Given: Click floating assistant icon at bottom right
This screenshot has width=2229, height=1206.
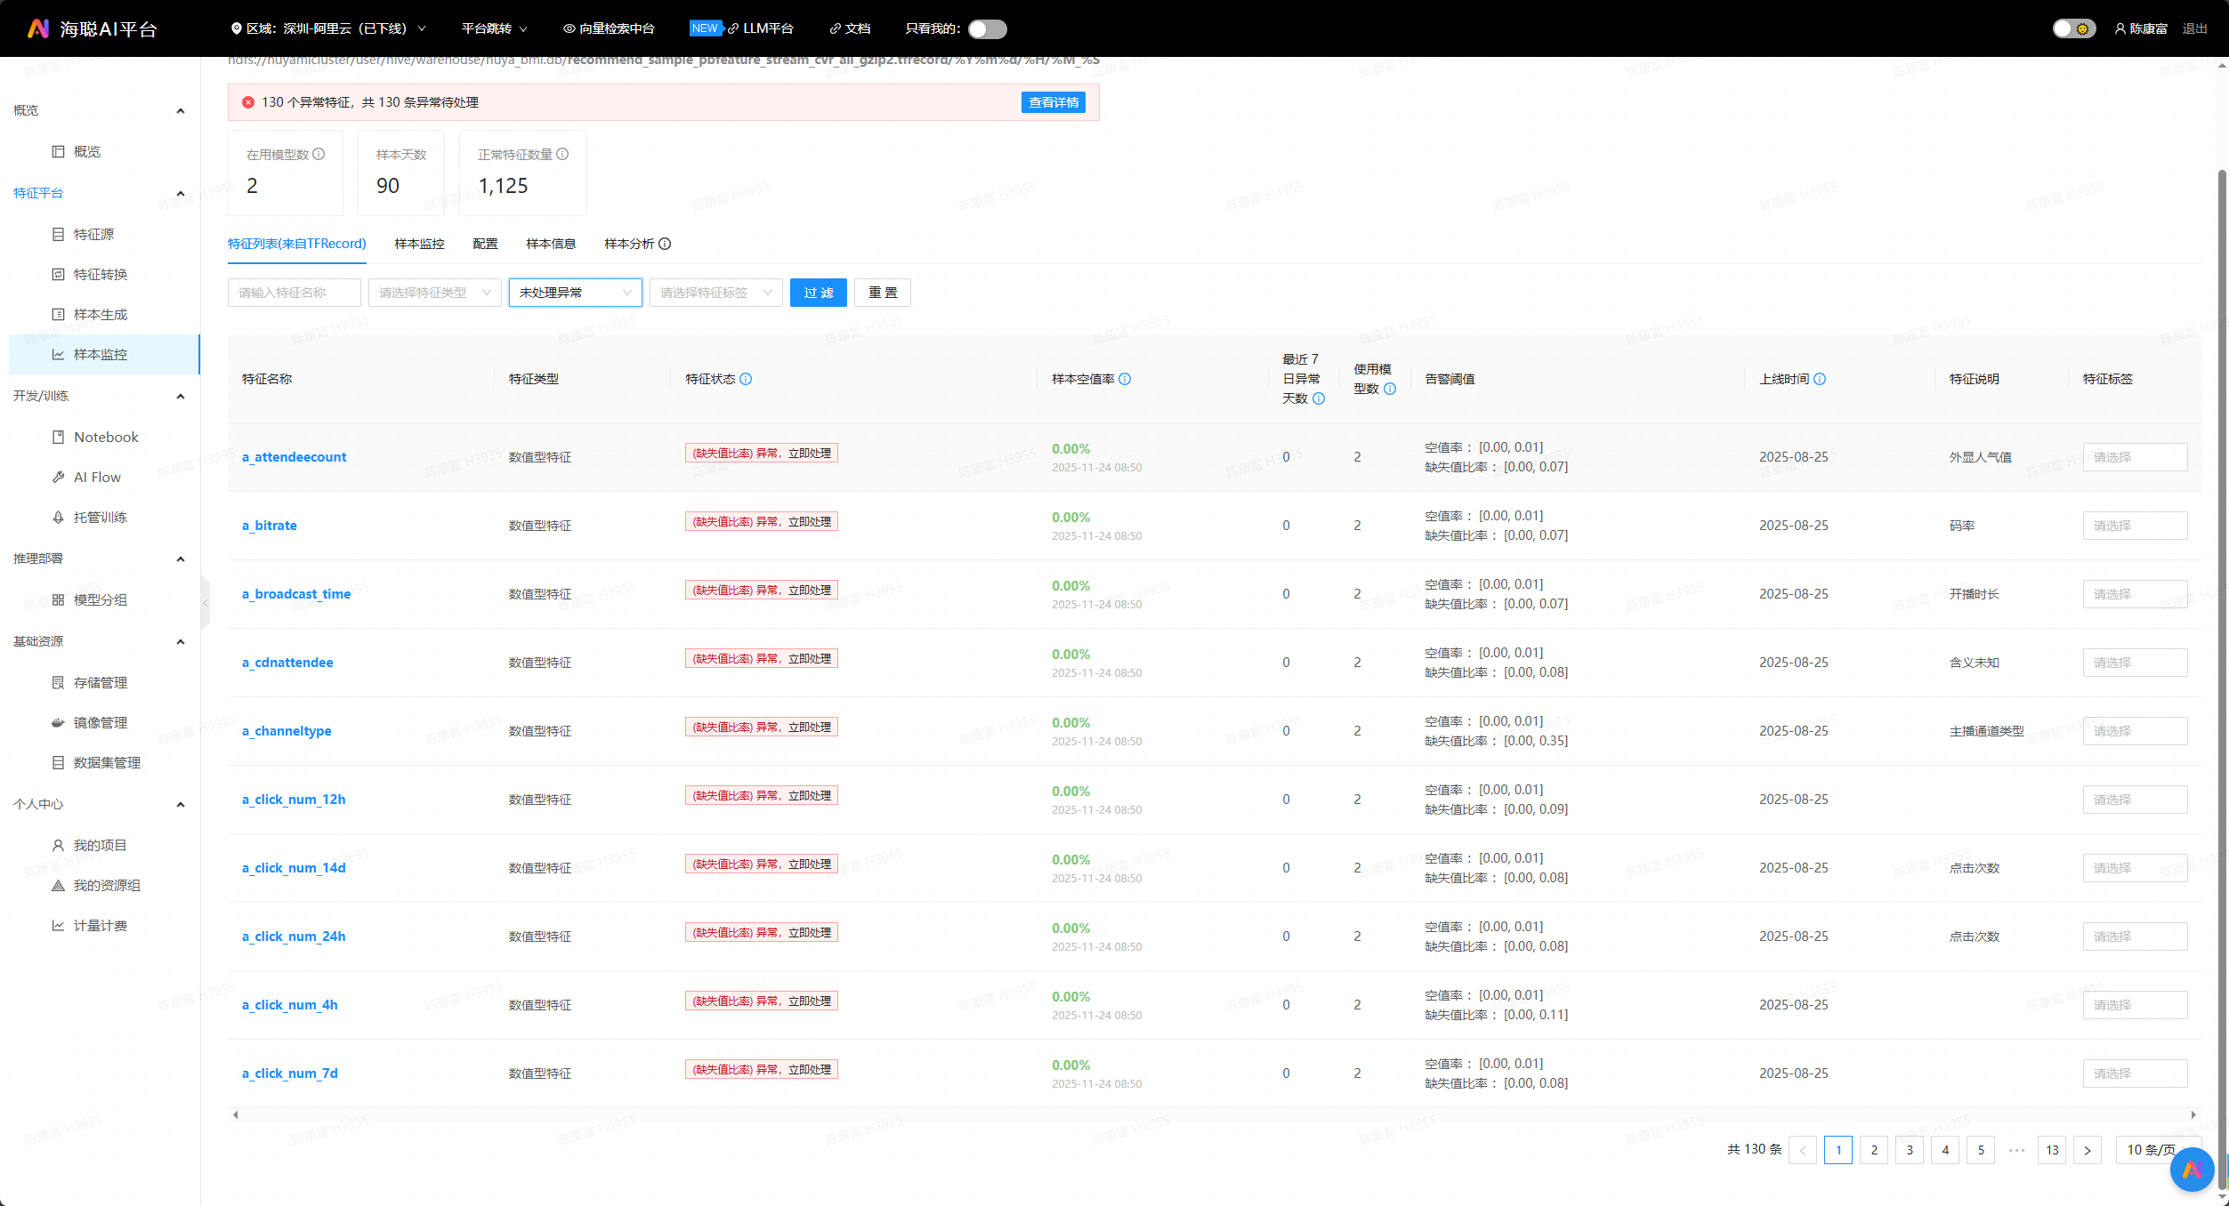Looking at the screenshot, I should click(2192, 1170).
